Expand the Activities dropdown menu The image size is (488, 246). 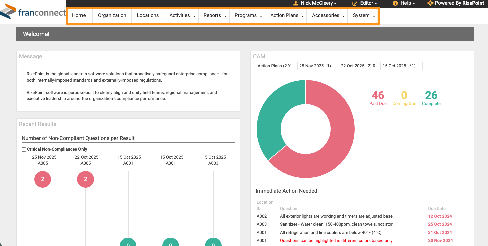(x=182, y=15)
